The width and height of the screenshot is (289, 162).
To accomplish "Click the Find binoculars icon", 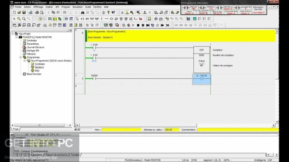I will coord(82,12).
